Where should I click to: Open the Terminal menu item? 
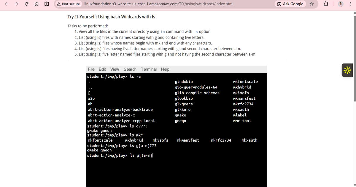tap(149, 69)
